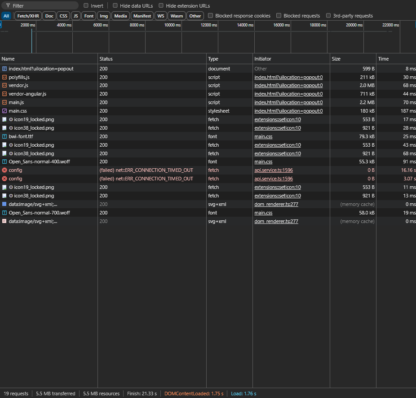Click the 10000 ms timeline marker
The image size is (416, 398).
(x=173, y=25)
